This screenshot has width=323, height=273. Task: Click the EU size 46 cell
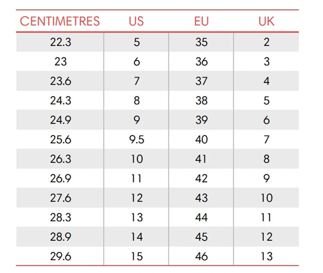(x=201, y=256)
